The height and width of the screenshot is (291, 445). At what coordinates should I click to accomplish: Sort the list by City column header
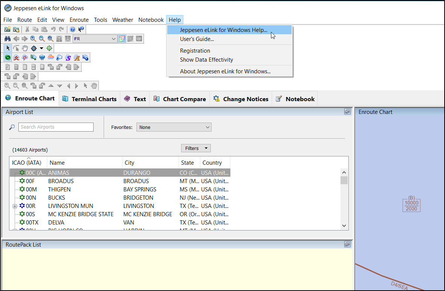(x=150, y=163)
